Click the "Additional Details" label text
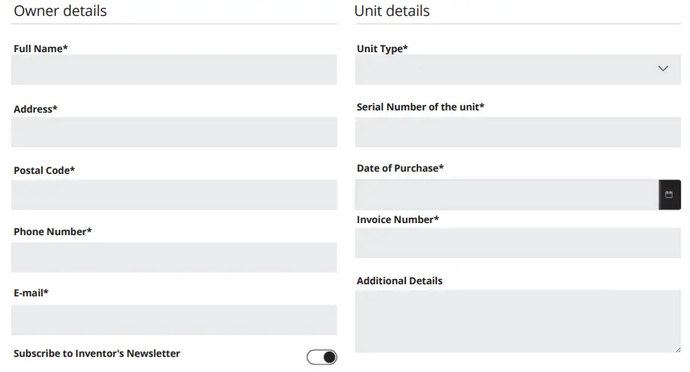Viewport: 690px width, 372px height. (399, 281)
